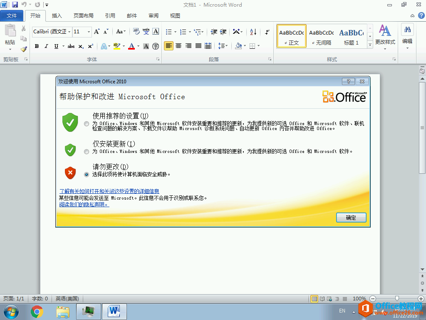Toggle bold formatting
Viewport: 426px width, 320px height.
coord(37,46)
